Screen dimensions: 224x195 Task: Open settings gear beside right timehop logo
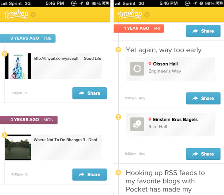147,14
